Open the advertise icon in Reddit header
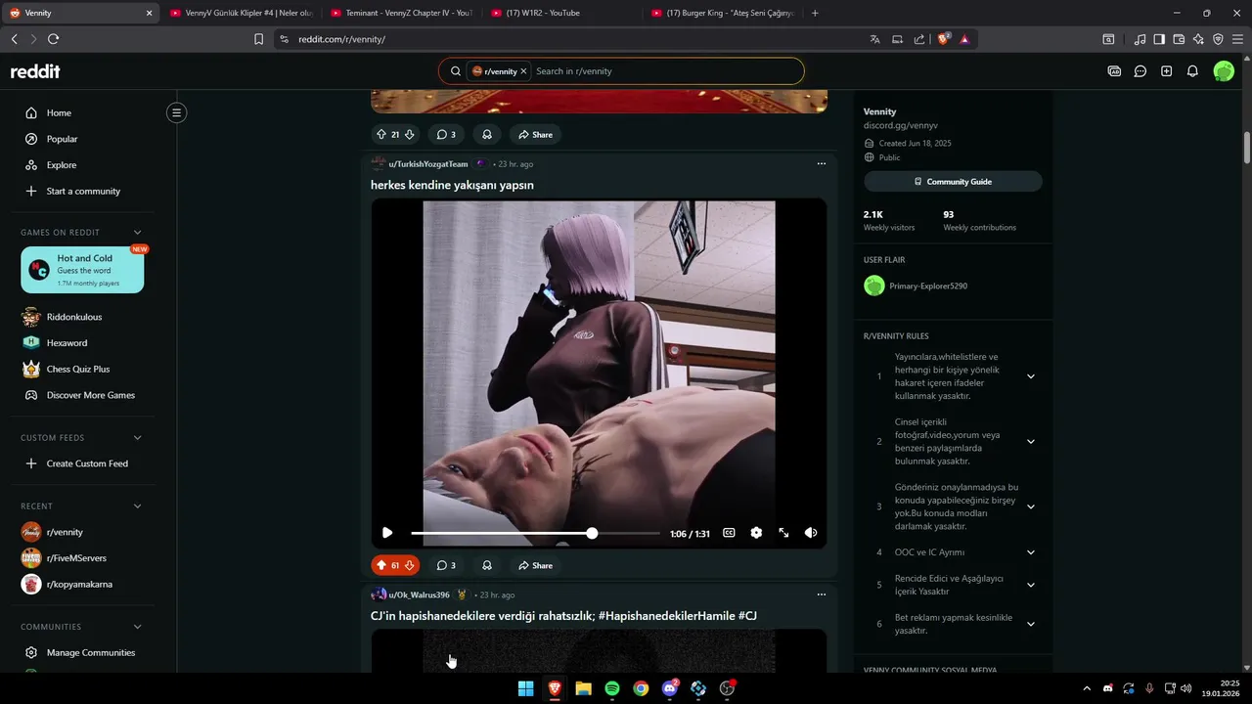Viewport: 1252px width, 704px height. pos(1114,71)
